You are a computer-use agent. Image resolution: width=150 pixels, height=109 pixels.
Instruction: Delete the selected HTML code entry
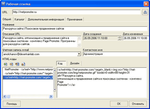[11, 64]
